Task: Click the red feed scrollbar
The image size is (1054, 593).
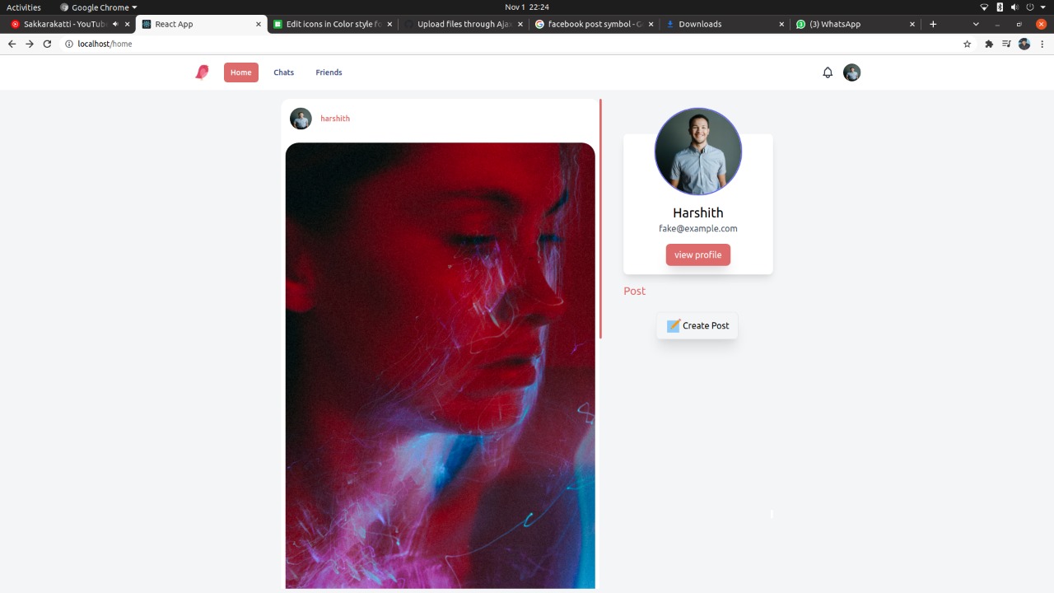Action: tap(601, 218)
